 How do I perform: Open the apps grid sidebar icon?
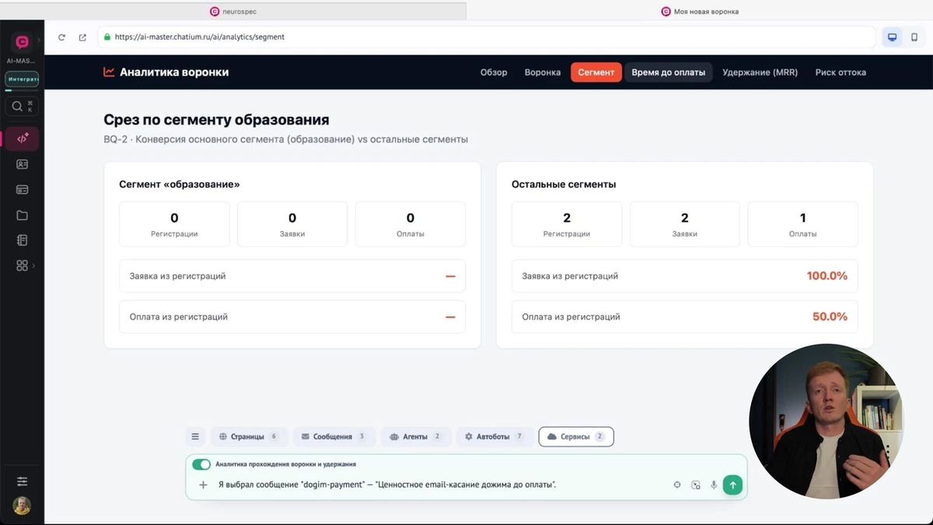pos(22,265)
